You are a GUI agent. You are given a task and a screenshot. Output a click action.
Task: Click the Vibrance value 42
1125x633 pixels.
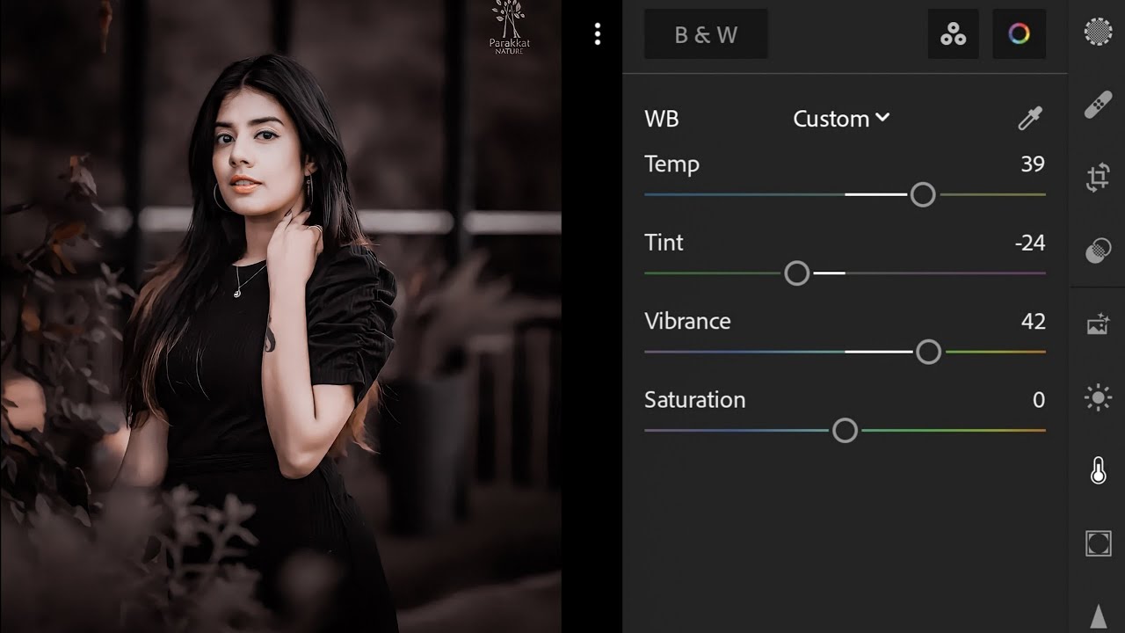(x=1033, y=322)
